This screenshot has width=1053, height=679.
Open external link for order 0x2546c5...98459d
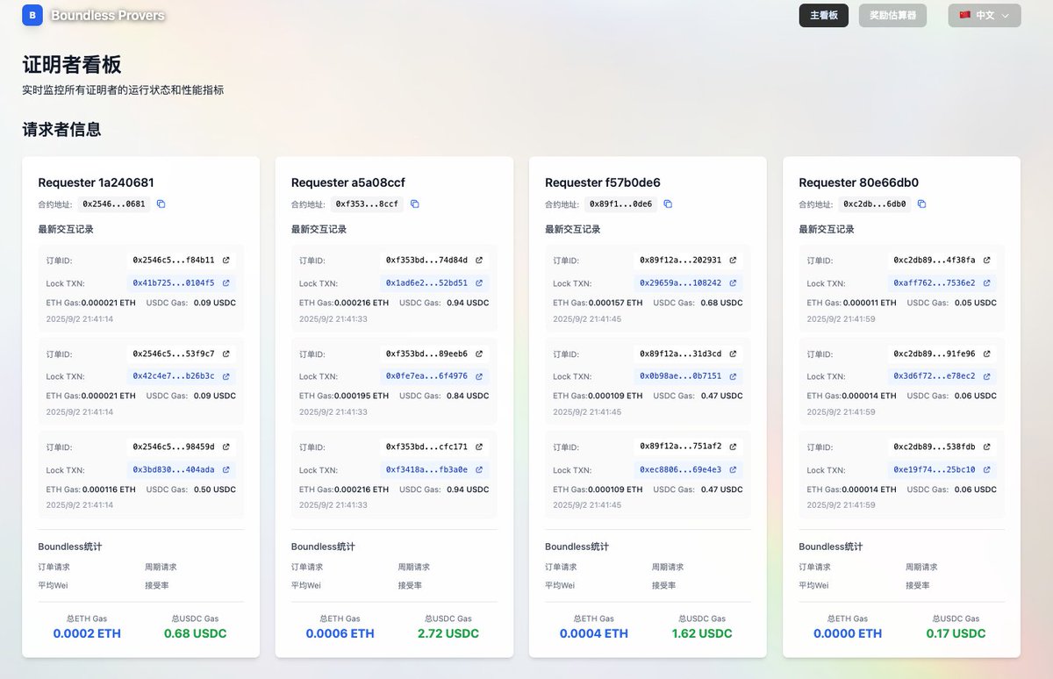click(x=226, y=447)
